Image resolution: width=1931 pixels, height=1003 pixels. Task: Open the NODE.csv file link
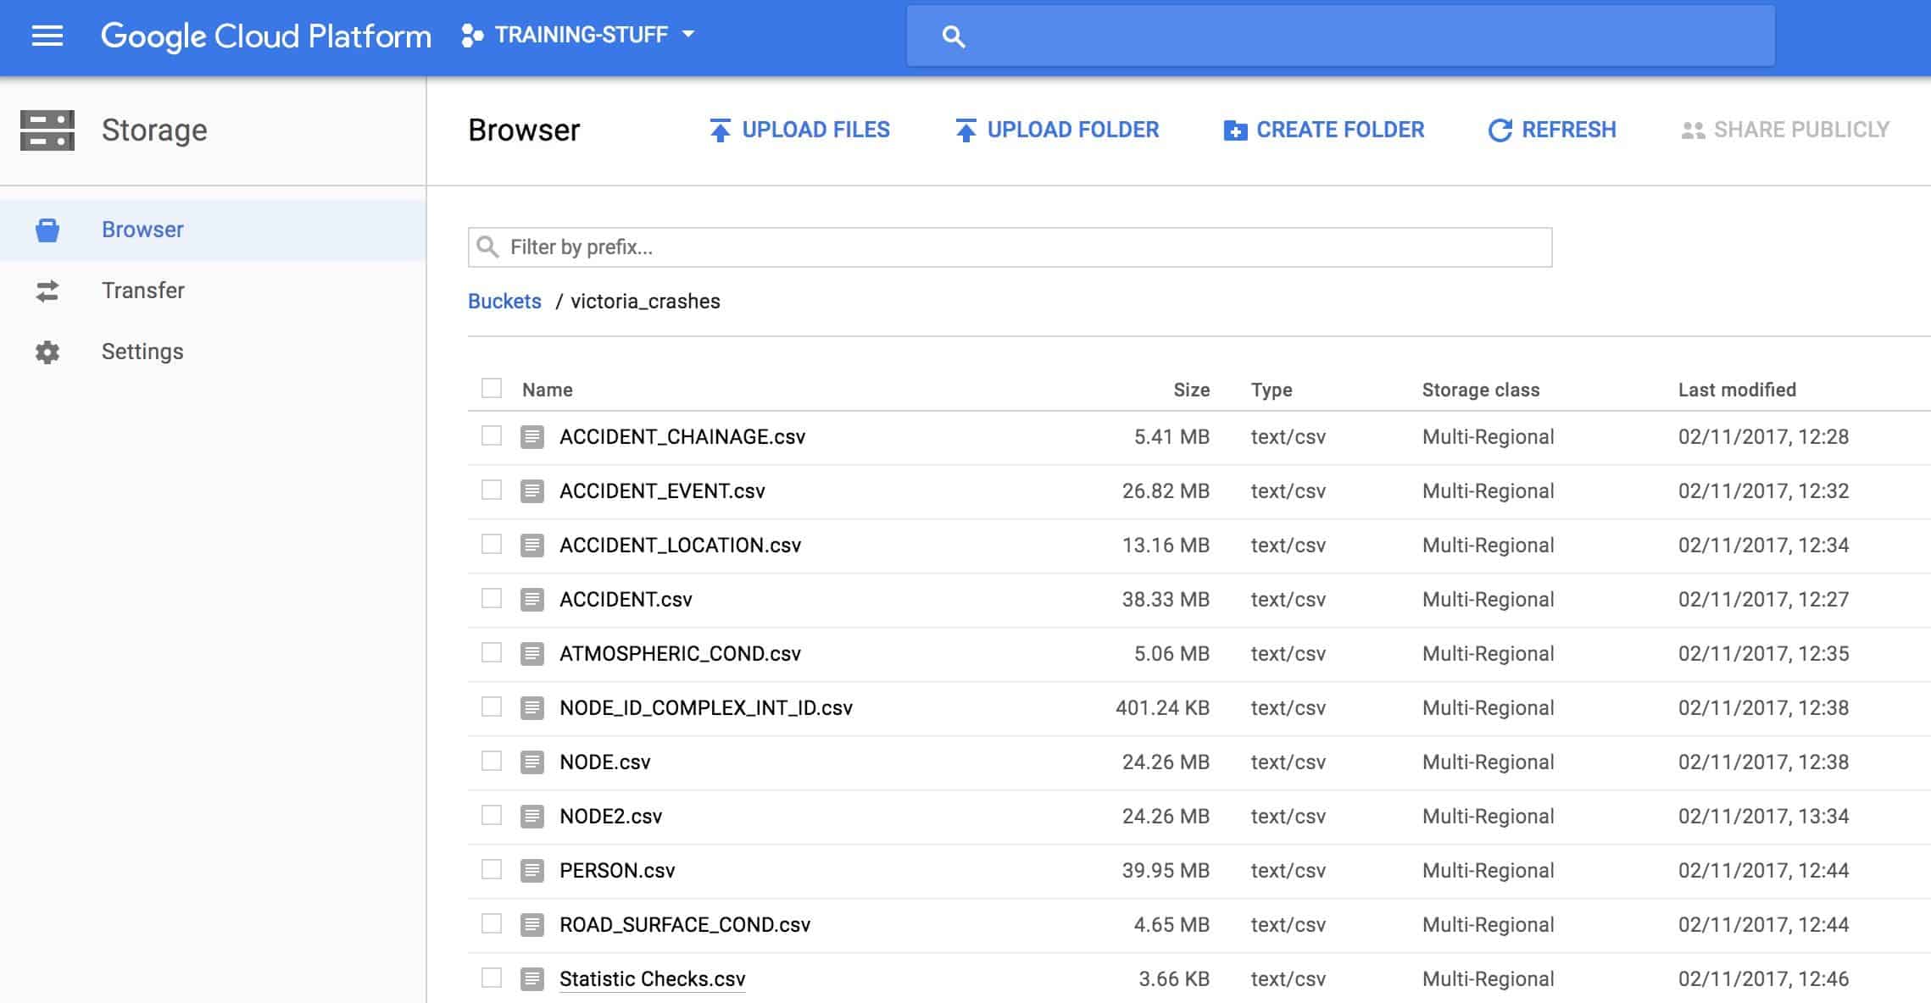pyautogui.click(x=605, y=762)
